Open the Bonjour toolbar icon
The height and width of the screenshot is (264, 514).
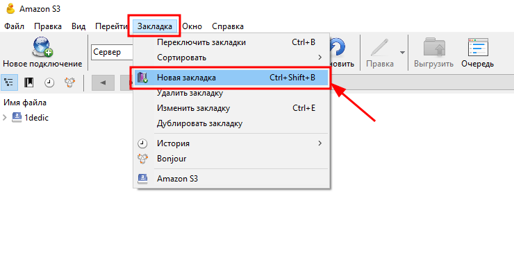point(69,82)
